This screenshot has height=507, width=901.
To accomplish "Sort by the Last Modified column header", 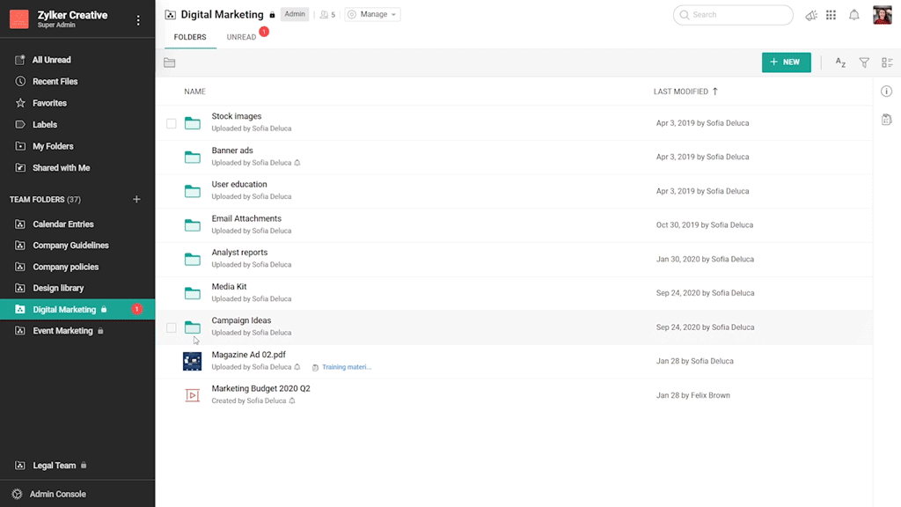I will pyautogui.click(x=680, y=92).
